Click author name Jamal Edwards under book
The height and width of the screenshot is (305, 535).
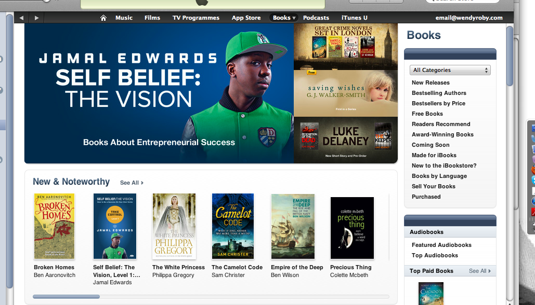click(x=112, y=283)
